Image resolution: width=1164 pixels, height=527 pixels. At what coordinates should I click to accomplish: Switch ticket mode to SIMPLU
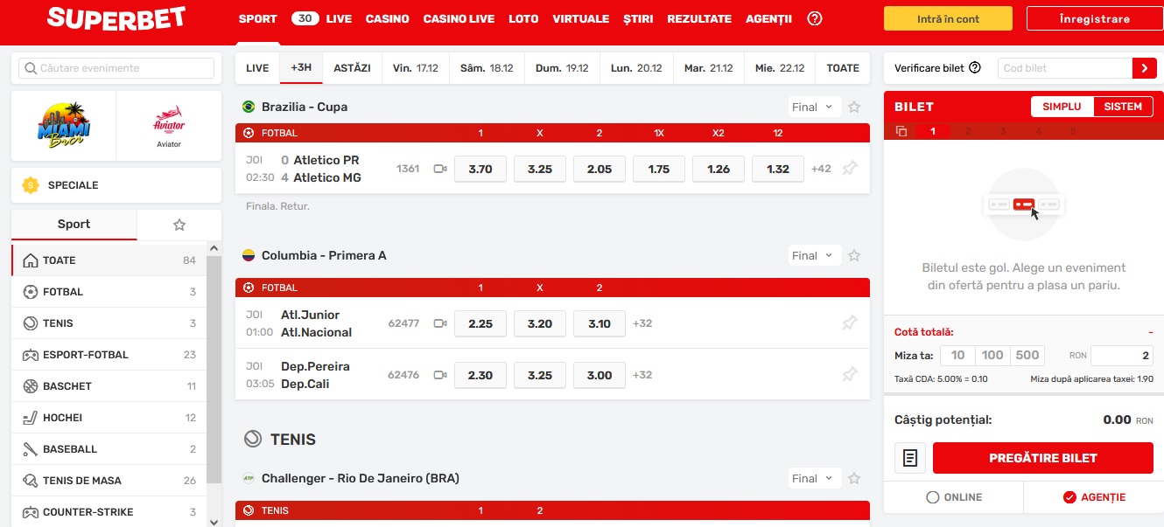[x=1062, y=107]
